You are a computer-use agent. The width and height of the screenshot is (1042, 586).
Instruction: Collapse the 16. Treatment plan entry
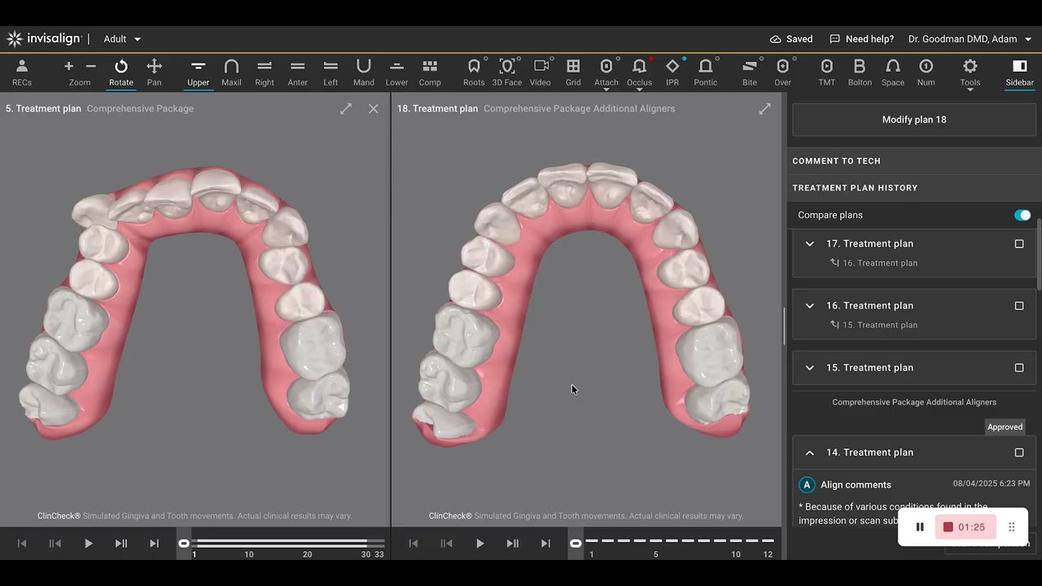click(810, 306)
